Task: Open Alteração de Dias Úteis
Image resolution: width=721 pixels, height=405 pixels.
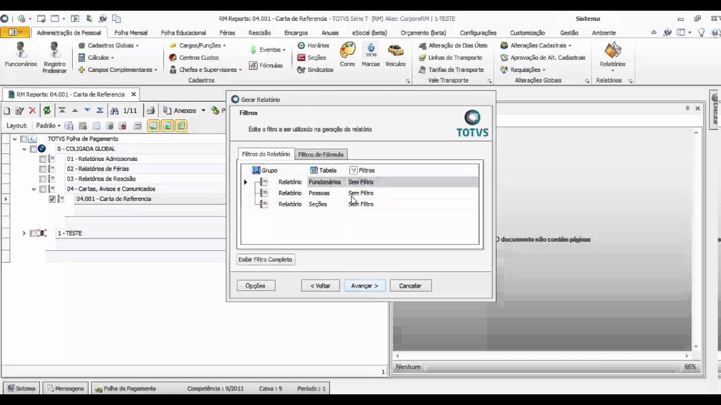Action: [453, 46]
